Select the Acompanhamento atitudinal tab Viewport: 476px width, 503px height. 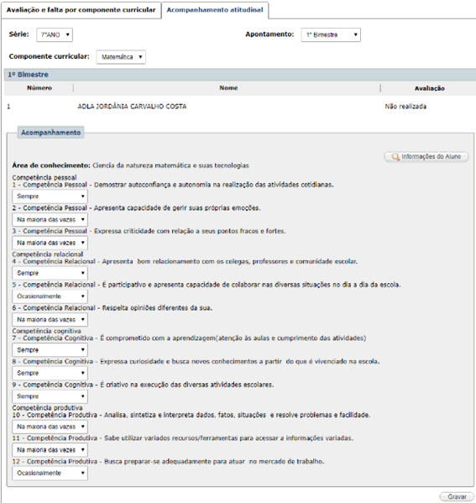[x=215, y=10]
